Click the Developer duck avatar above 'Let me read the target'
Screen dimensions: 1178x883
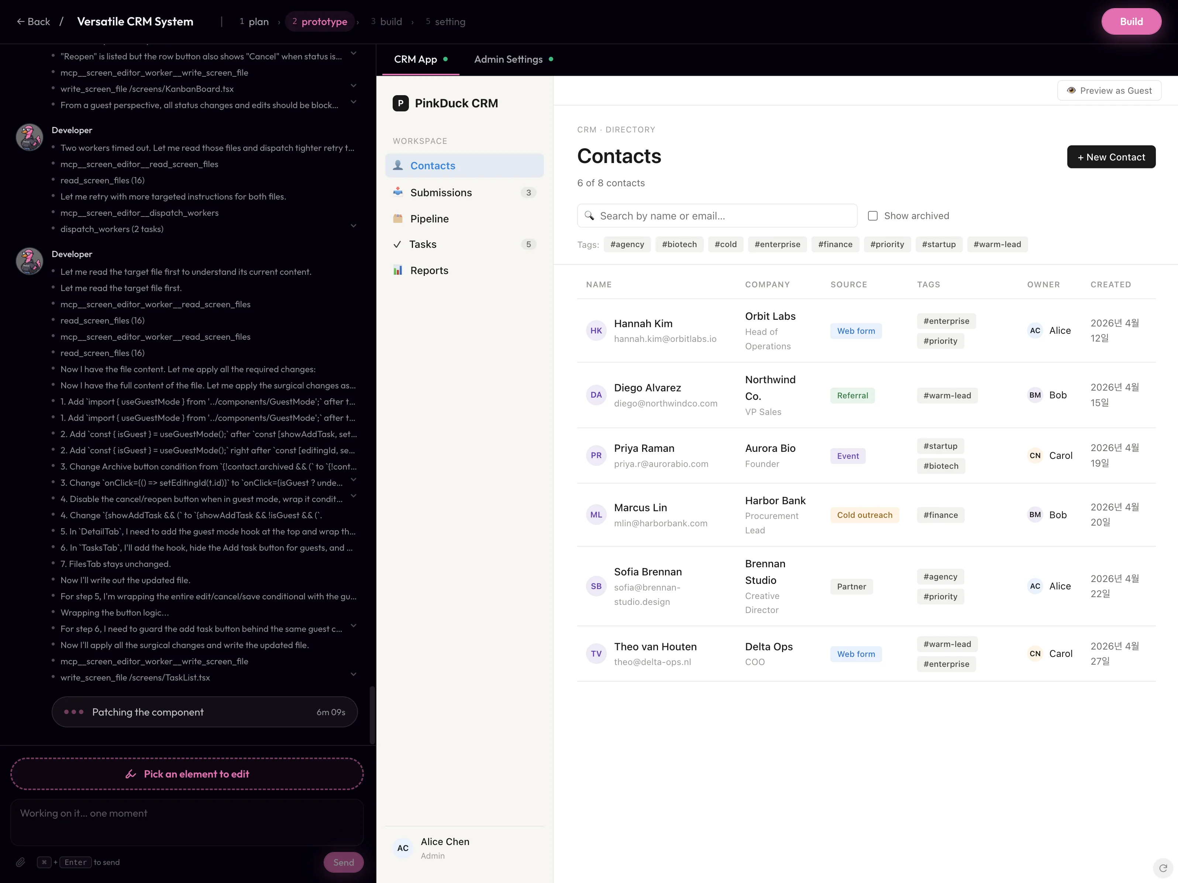[29, 262]
